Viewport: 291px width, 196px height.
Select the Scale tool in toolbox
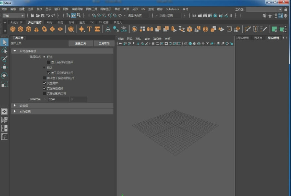[x=4, y=84]
